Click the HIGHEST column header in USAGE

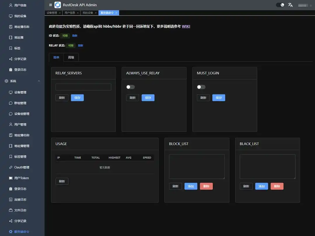pos(115,158)
